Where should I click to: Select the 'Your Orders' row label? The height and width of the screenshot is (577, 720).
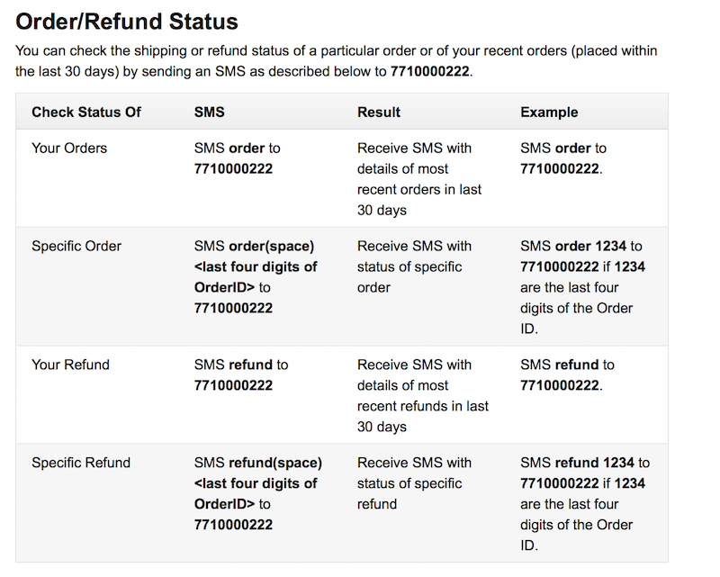pyautogui.click(x=69, y=148)
